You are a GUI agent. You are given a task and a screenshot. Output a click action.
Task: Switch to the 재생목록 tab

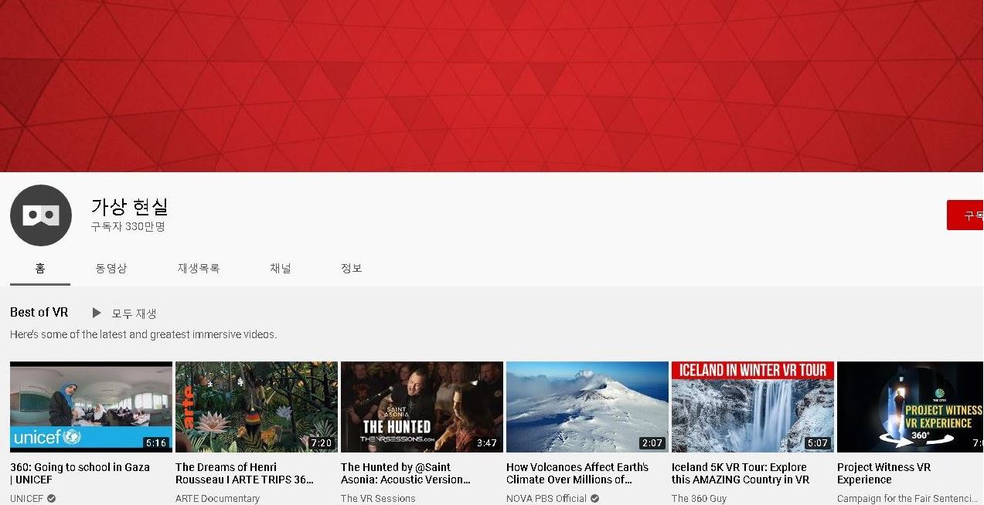[199, 268]
